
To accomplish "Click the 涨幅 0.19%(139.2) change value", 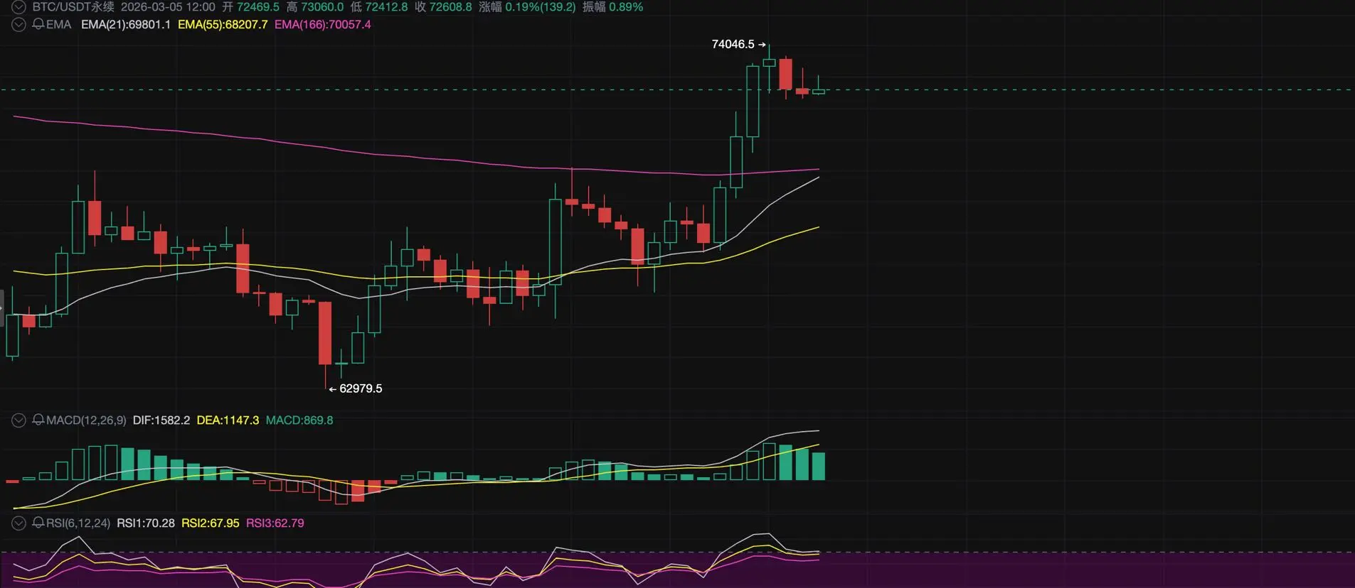I will point(527,7).
